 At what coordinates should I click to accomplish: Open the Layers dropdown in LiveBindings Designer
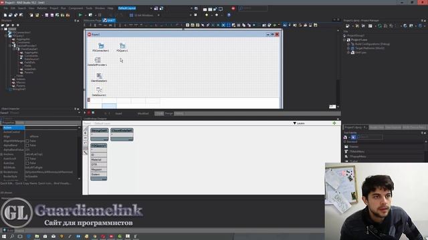click(x=299, y=123)
